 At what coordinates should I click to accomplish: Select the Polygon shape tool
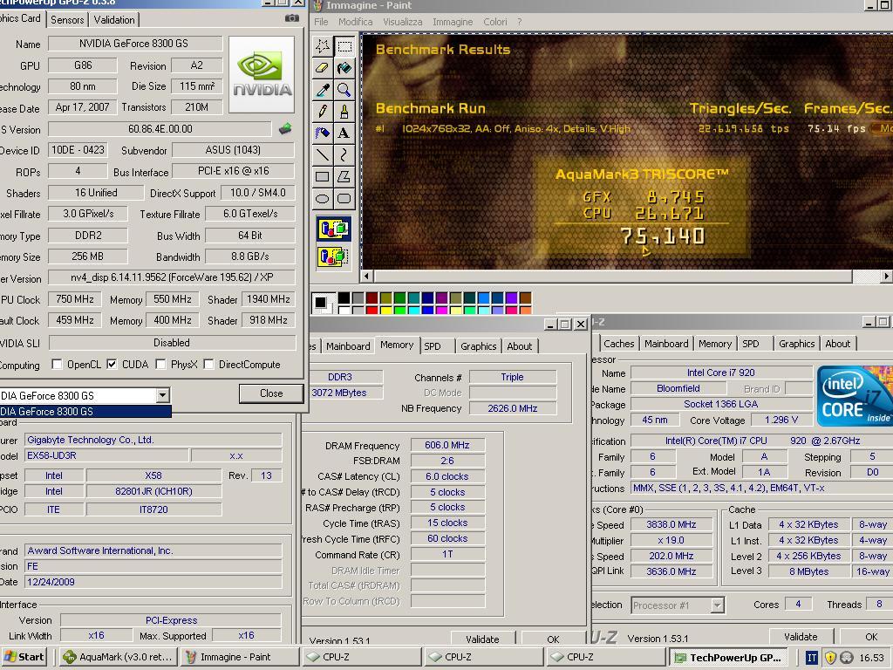pos(344,176)
